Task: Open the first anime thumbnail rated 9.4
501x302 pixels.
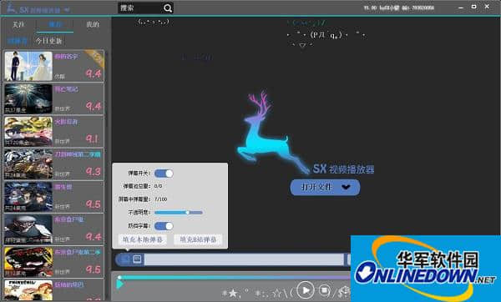Action: (x=28, y=66)
